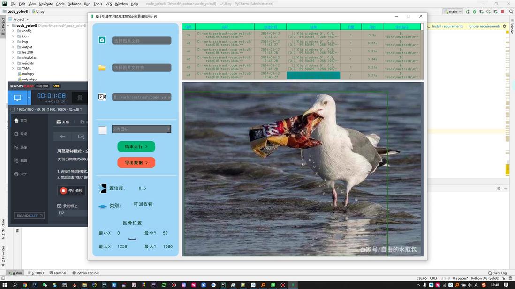Open the VCS menu

[x=108, y=4]
